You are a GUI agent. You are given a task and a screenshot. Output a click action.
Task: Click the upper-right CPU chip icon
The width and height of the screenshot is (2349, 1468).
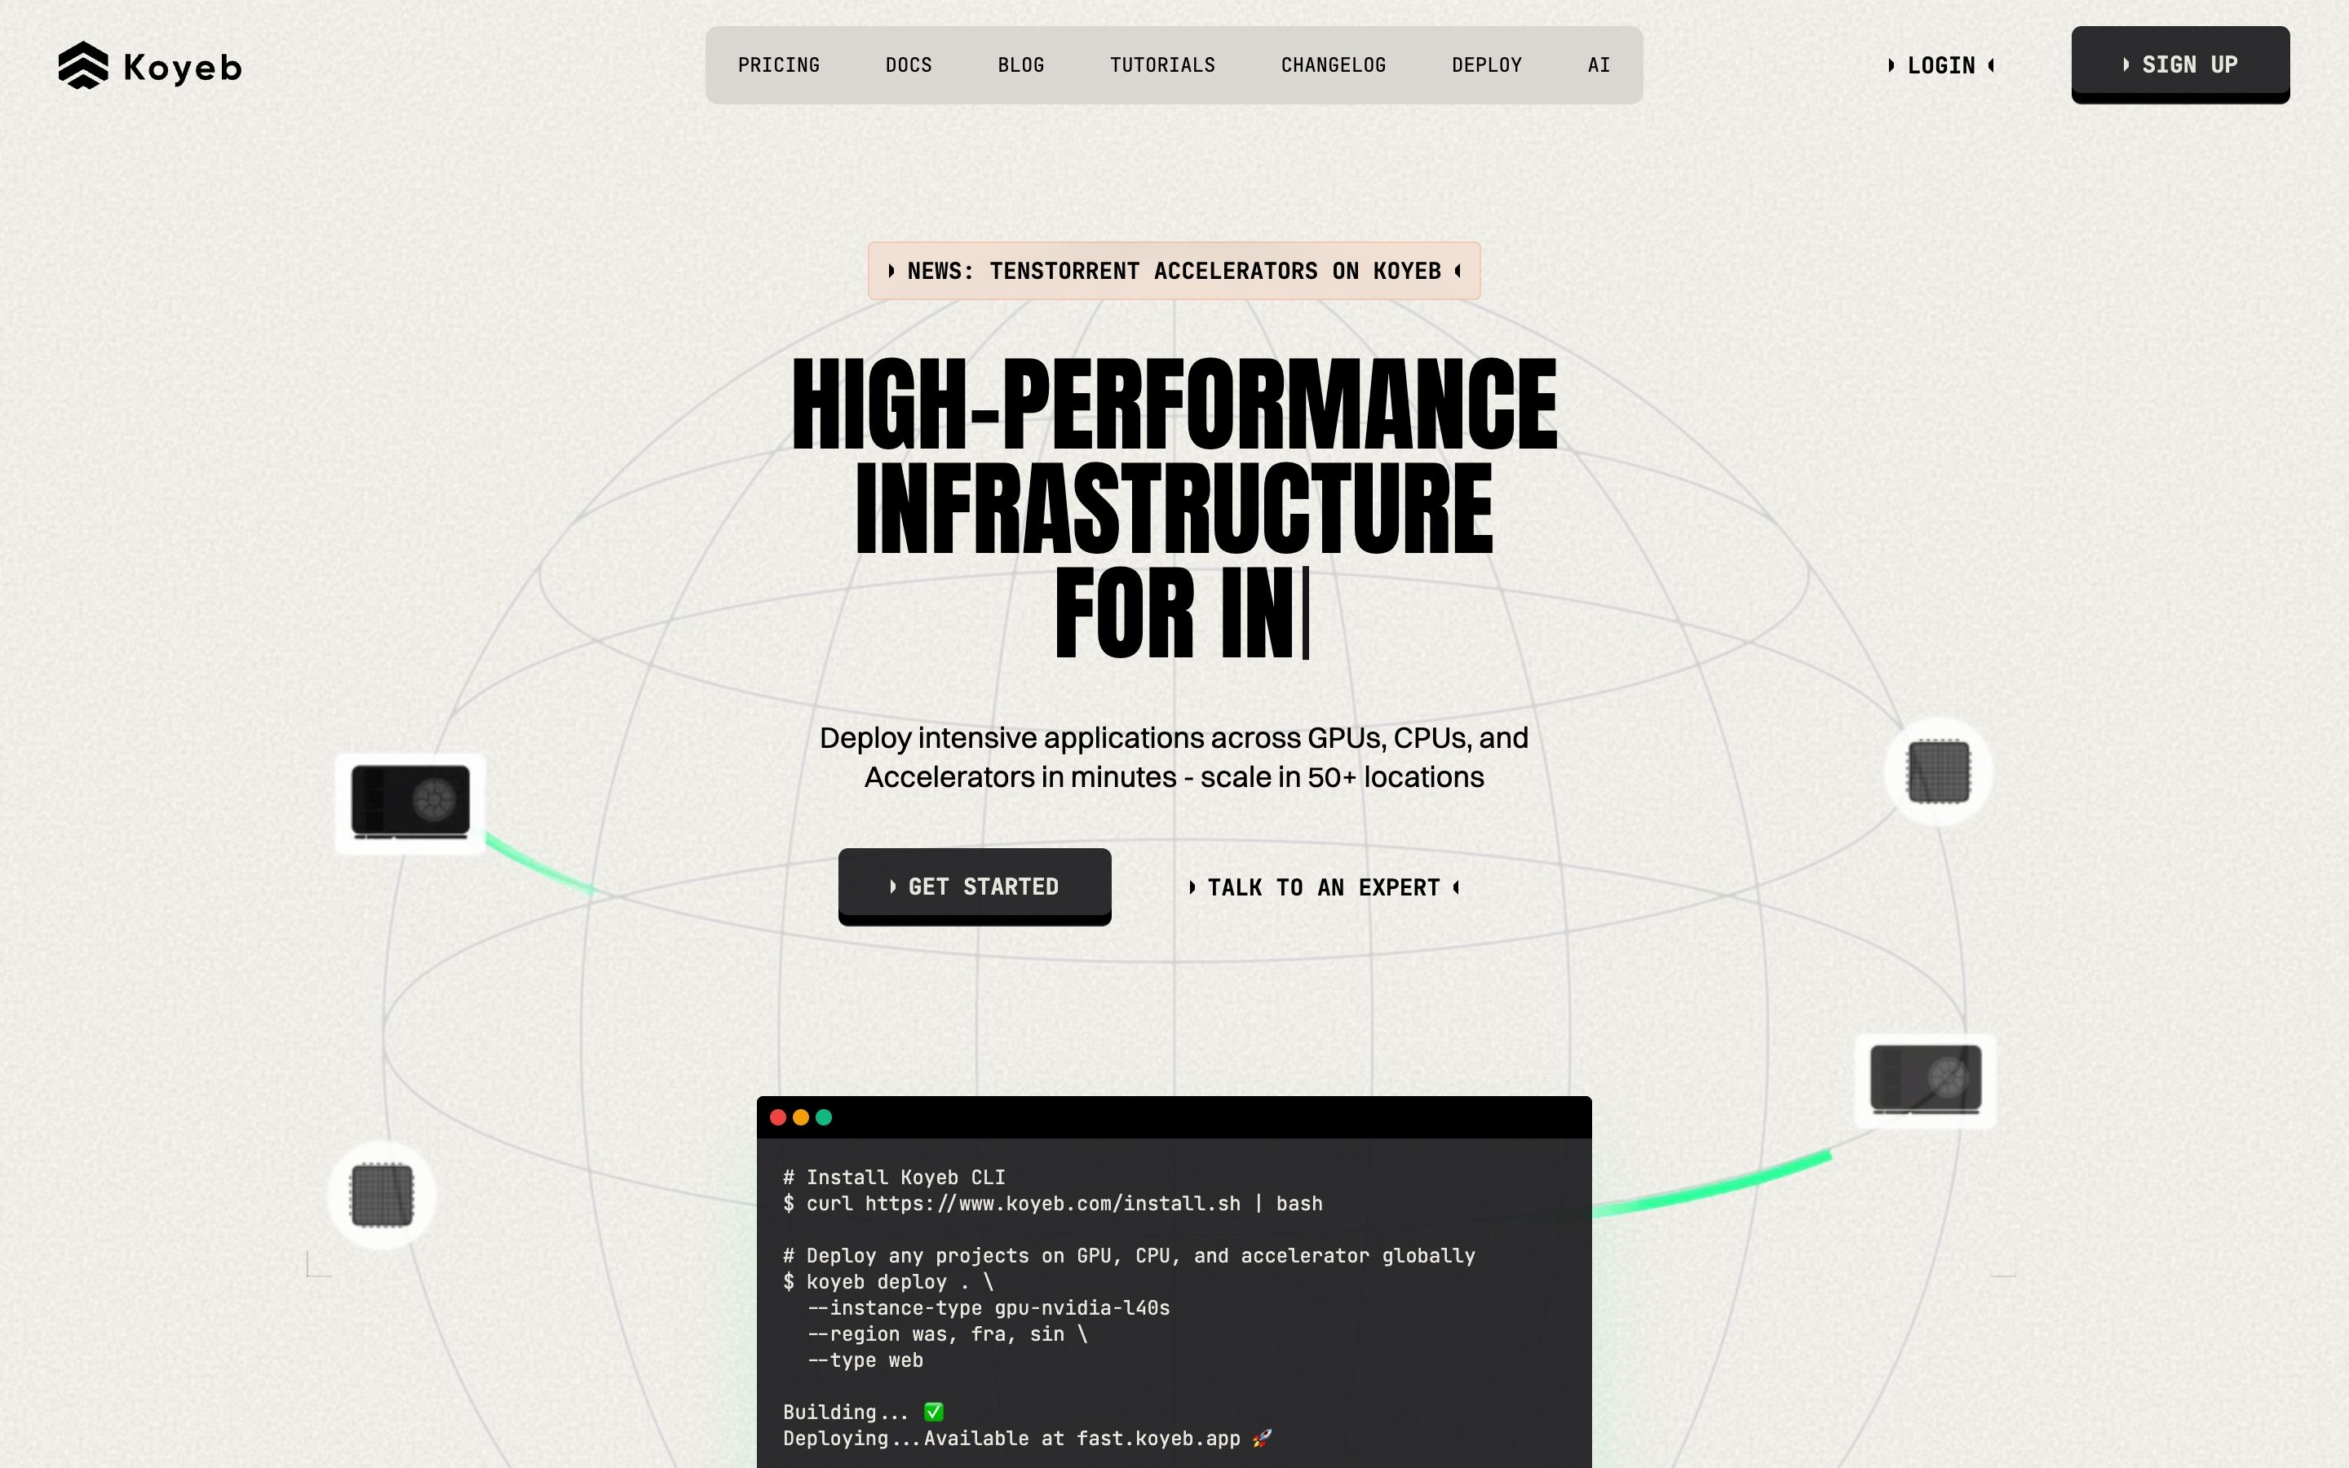(x=1939, y=772)
